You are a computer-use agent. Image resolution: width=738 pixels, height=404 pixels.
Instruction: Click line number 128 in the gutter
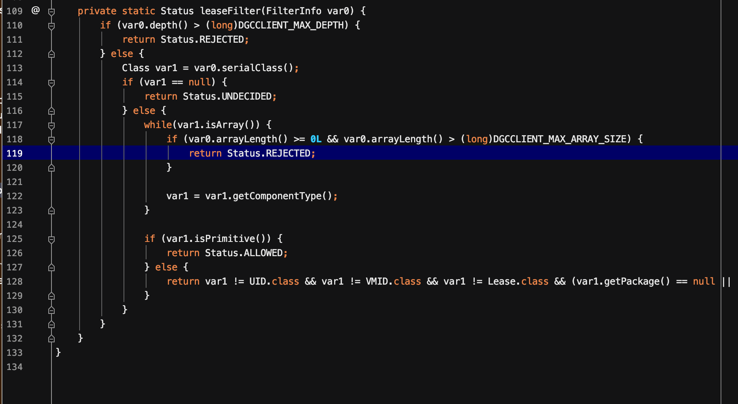click(x=15, y=281)
